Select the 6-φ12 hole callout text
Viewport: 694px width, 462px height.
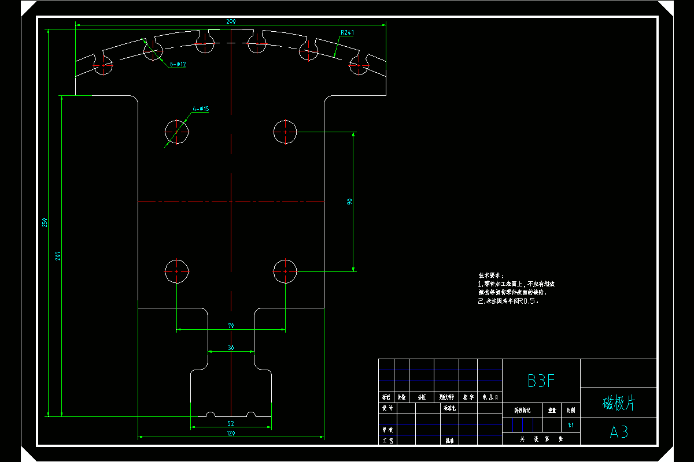(178, 65)
